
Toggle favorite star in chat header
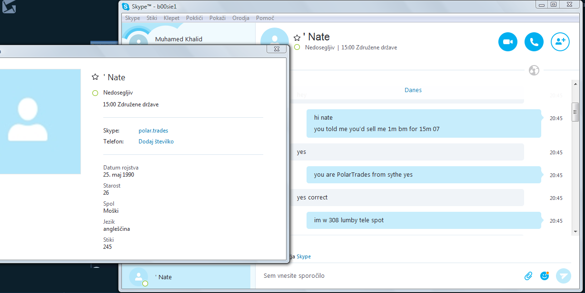tap(297, 38)
